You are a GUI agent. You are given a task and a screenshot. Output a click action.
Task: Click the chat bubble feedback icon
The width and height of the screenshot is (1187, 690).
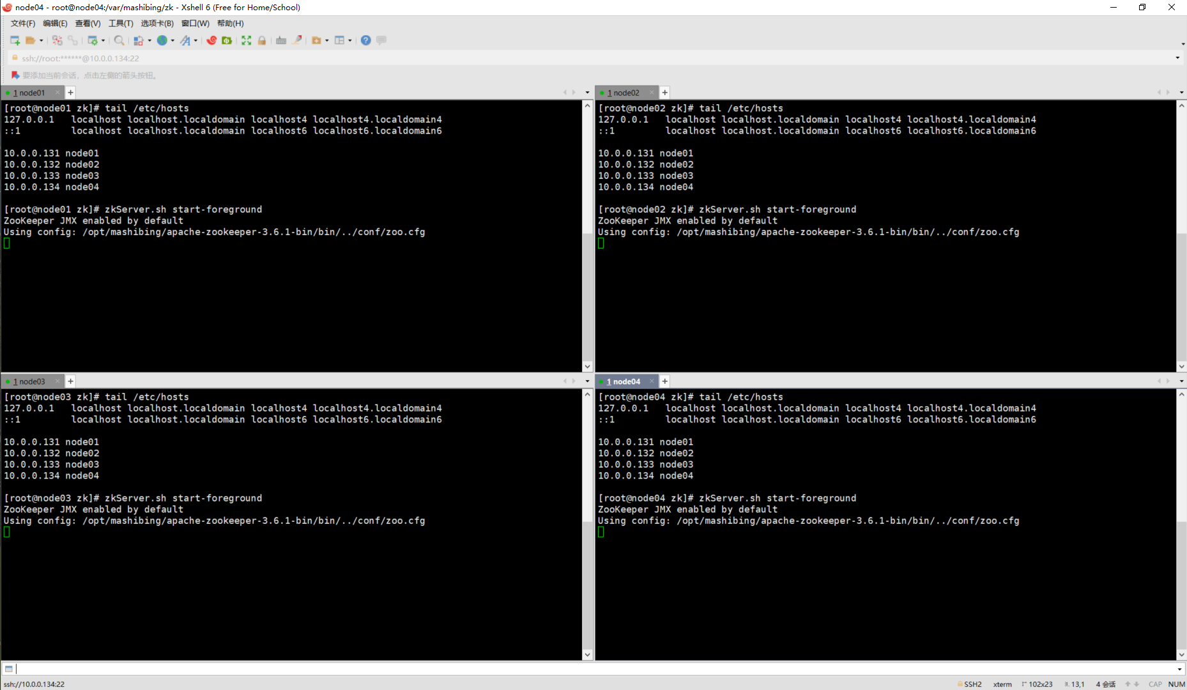381,40
